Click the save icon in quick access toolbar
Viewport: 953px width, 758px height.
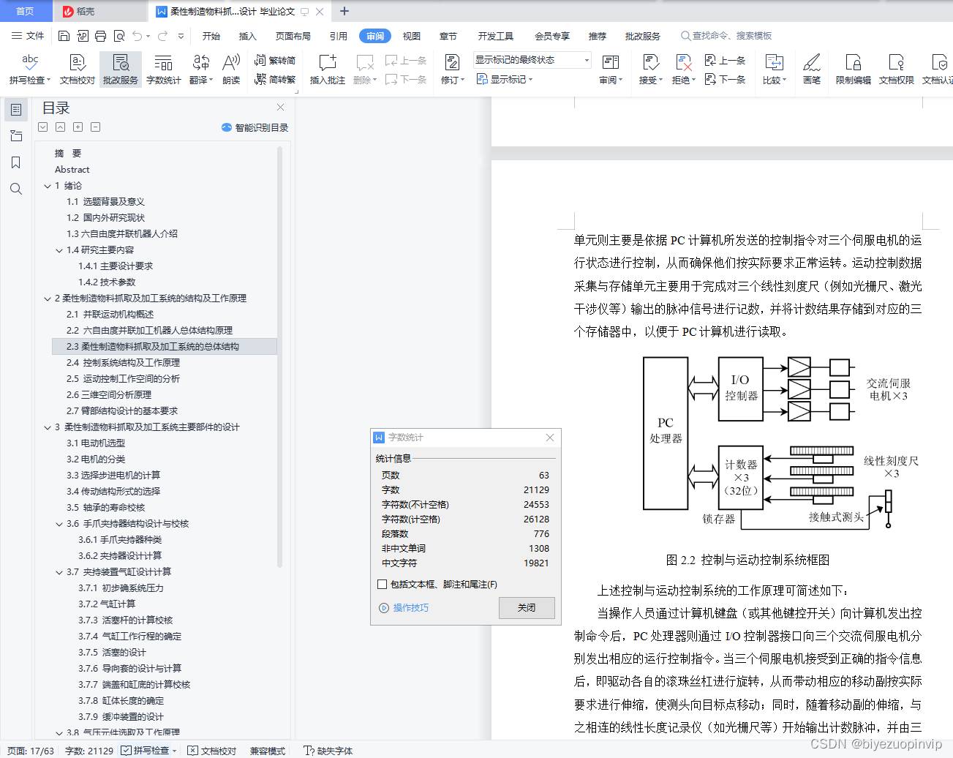(64, 36)
